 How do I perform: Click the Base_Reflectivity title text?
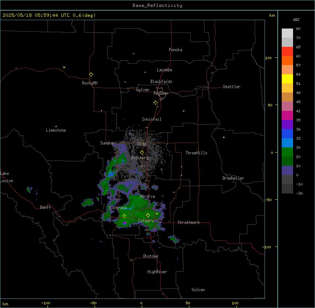coord(157,5)
